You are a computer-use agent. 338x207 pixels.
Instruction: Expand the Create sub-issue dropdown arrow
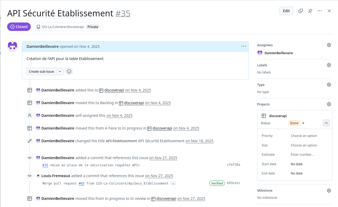60,71
